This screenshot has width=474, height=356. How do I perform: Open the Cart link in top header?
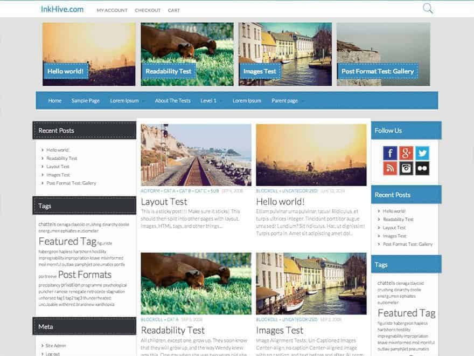[173, 10]
